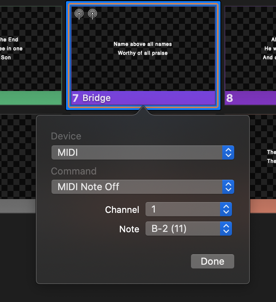The height and width of the screenshot is (302, 276).
Task: Click the Channel dropdown blue arrow stepper
Action: 226,209
